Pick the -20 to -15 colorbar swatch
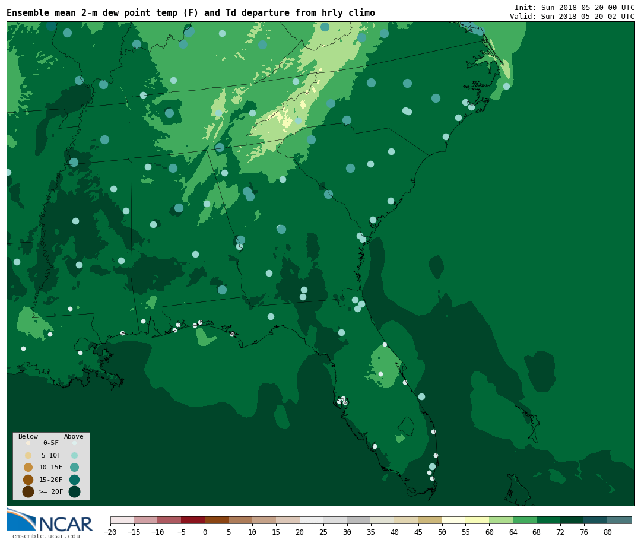 [x=122, y=520]
